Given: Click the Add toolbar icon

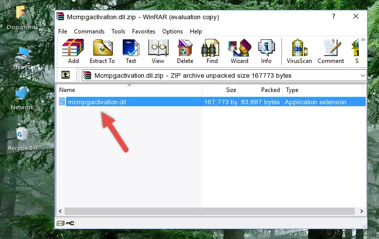Looking at the screenshot, I should tap(73, 51).
